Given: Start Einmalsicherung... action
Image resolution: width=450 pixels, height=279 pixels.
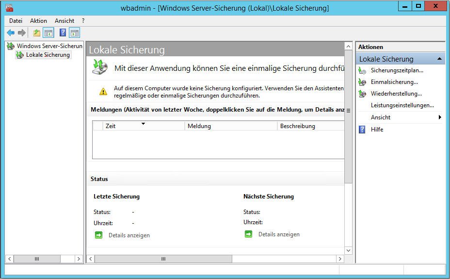Looking at the screenshot, I should 394,82.
